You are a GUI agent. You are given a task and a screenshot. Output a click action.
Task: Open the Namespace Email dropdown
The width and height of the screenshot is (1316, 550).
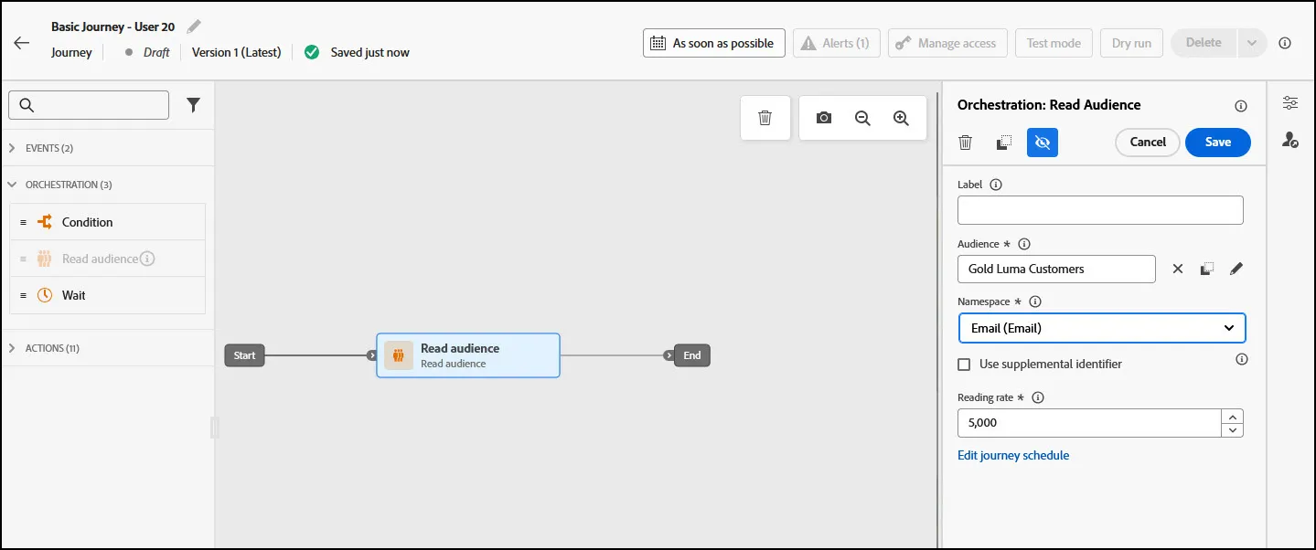tap(1102, 328)
